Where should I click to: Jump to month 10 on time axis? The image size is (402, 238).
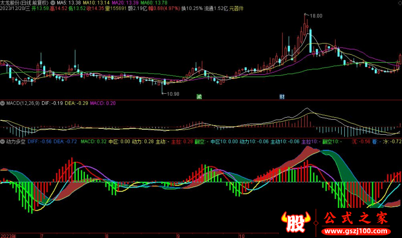(x=242, y=235)
